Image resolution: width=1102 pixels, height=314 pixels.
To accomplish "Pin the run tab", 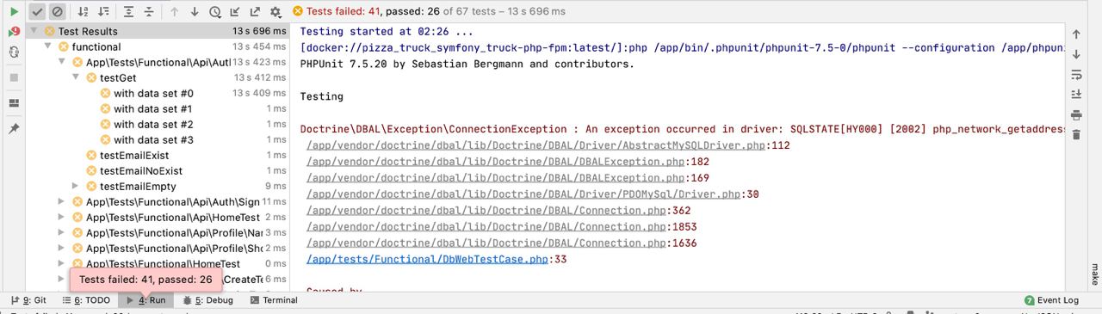I will tap(14, 128).
